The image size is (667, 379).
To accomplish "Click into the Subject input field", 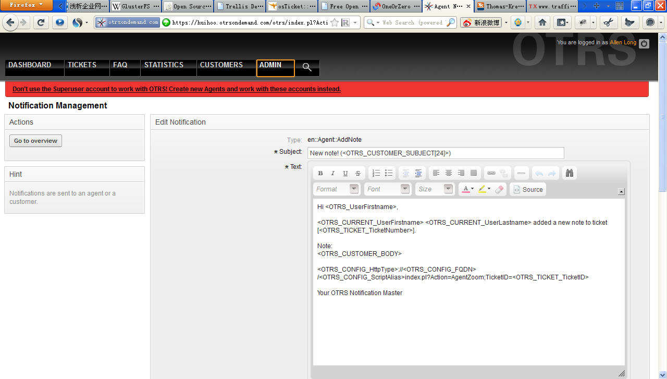I will click(x=436, y=153).
